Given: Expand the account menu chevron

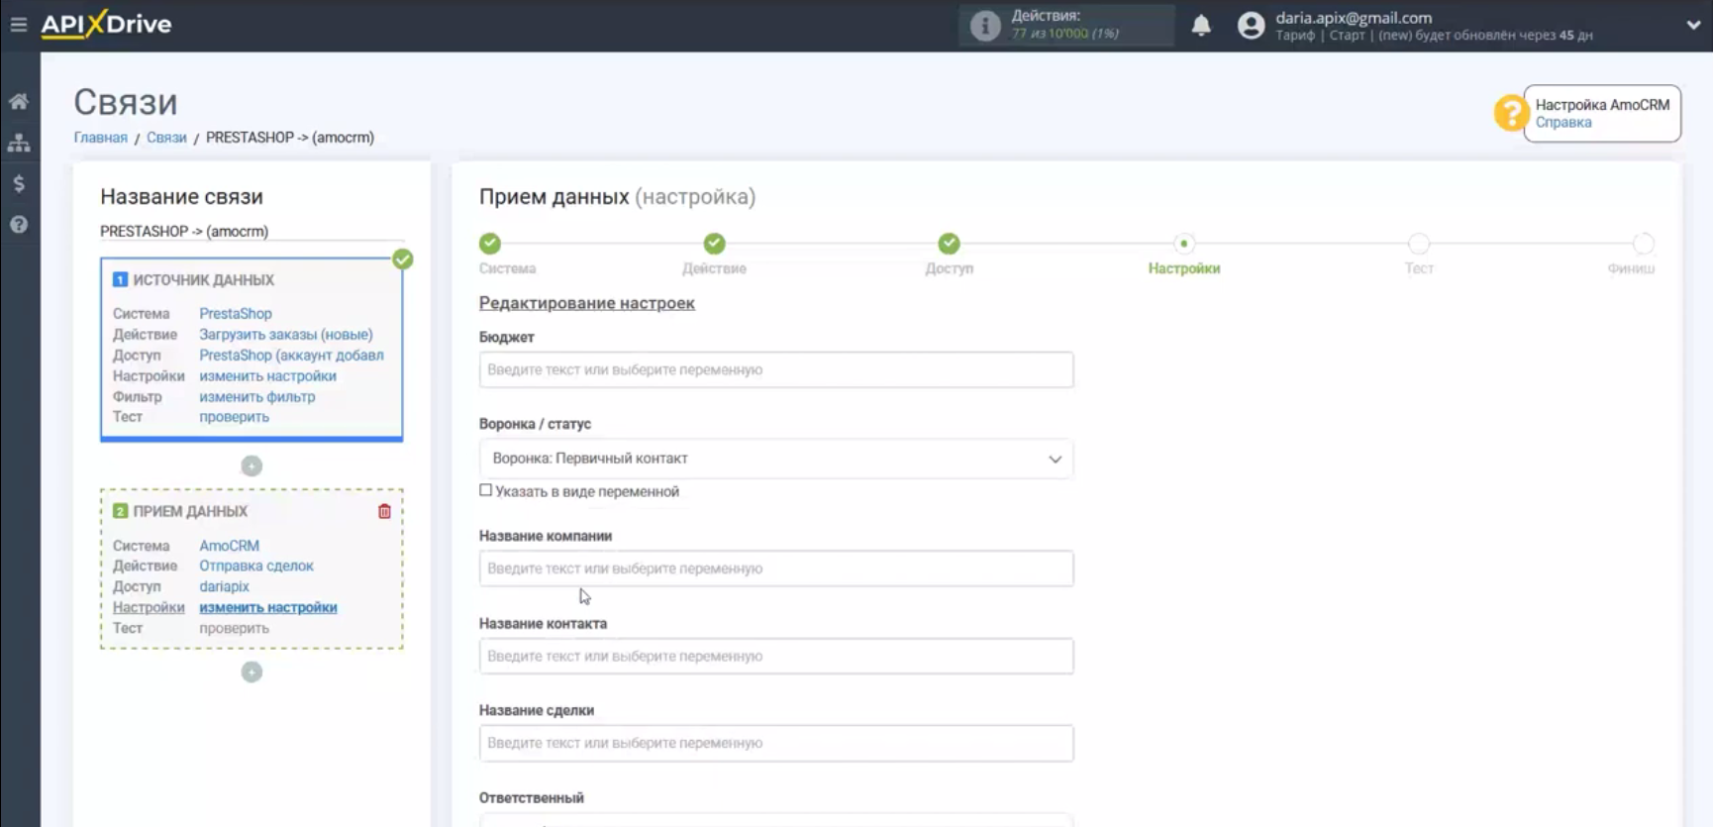Looking at the screenshot, I should click(x=1693, y=26).
